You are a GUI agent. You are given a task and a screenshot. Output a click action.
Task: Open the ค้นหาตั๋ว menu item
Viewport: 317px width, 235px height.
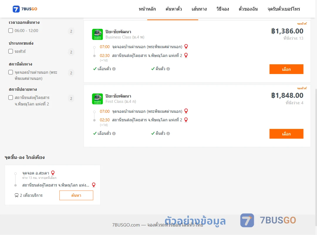point(174,9)
